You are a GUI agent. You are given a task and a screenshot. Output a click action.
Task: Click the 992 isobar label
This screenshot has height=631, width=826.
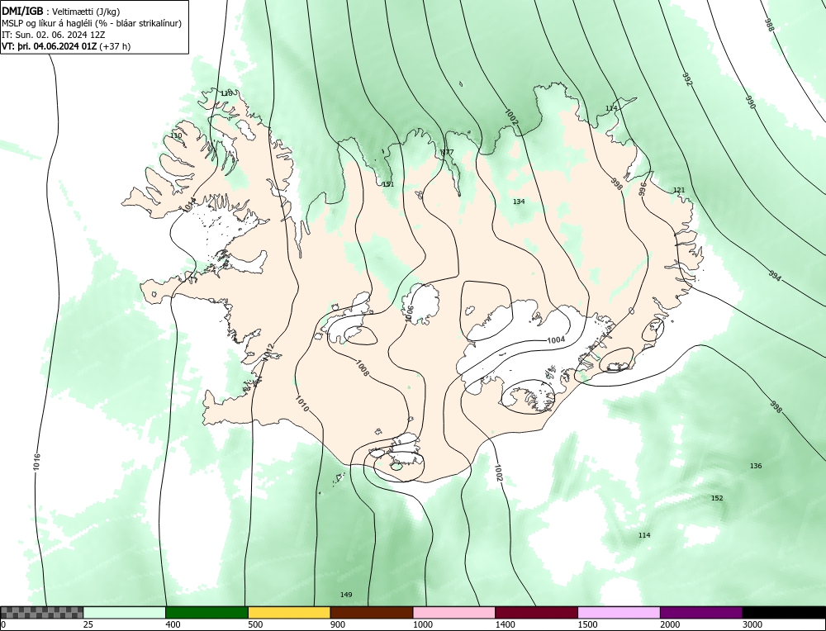pyautogui.click(x=687, y=79)
